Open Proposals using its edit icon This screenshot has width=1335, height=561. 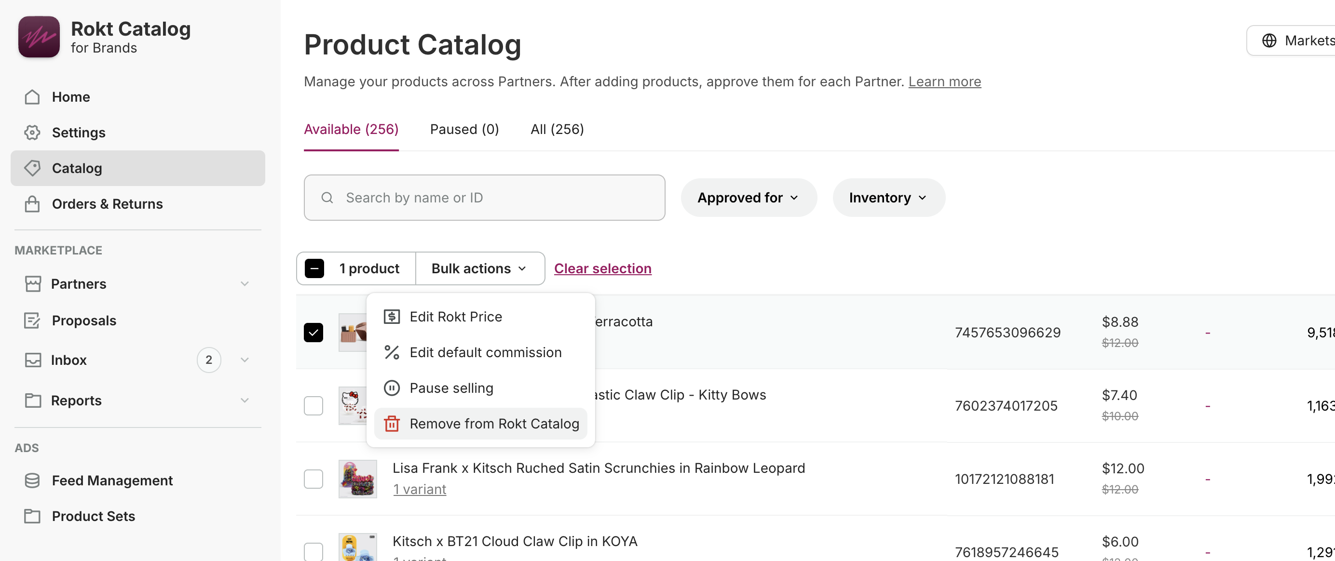(x=32, y=321)
